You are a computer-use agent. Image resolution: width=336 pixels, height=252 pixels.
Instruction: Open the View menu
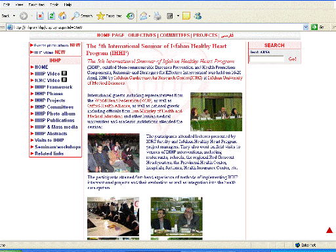[19, 5]
